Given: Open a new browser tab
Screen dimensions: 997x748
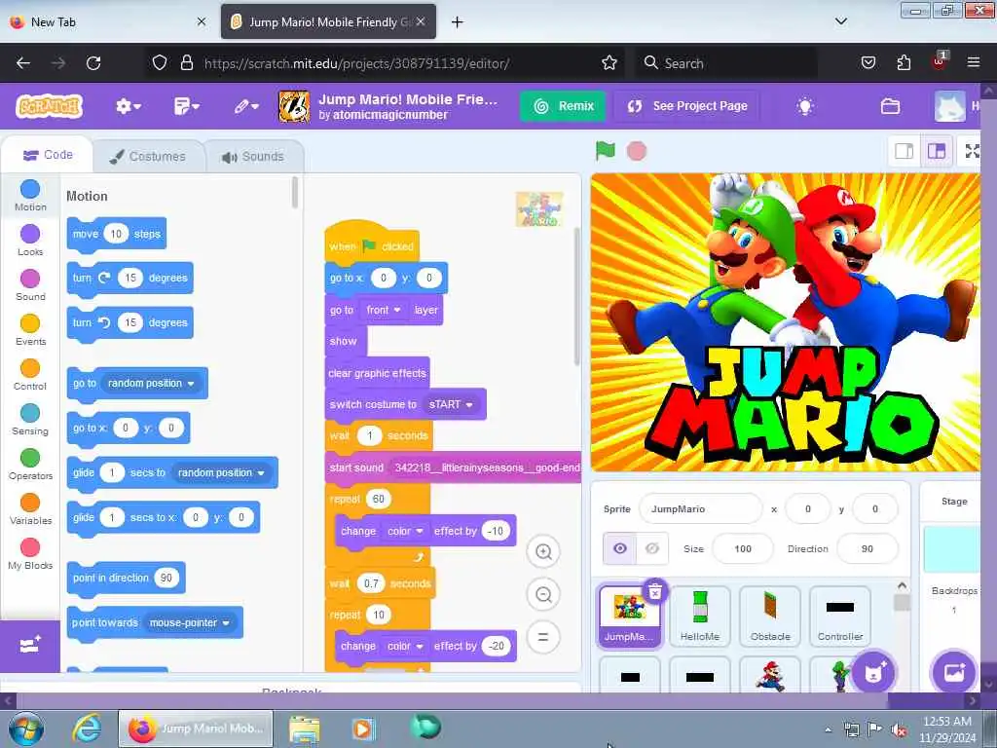Looking at the screenshot, I should coord(458,22).
